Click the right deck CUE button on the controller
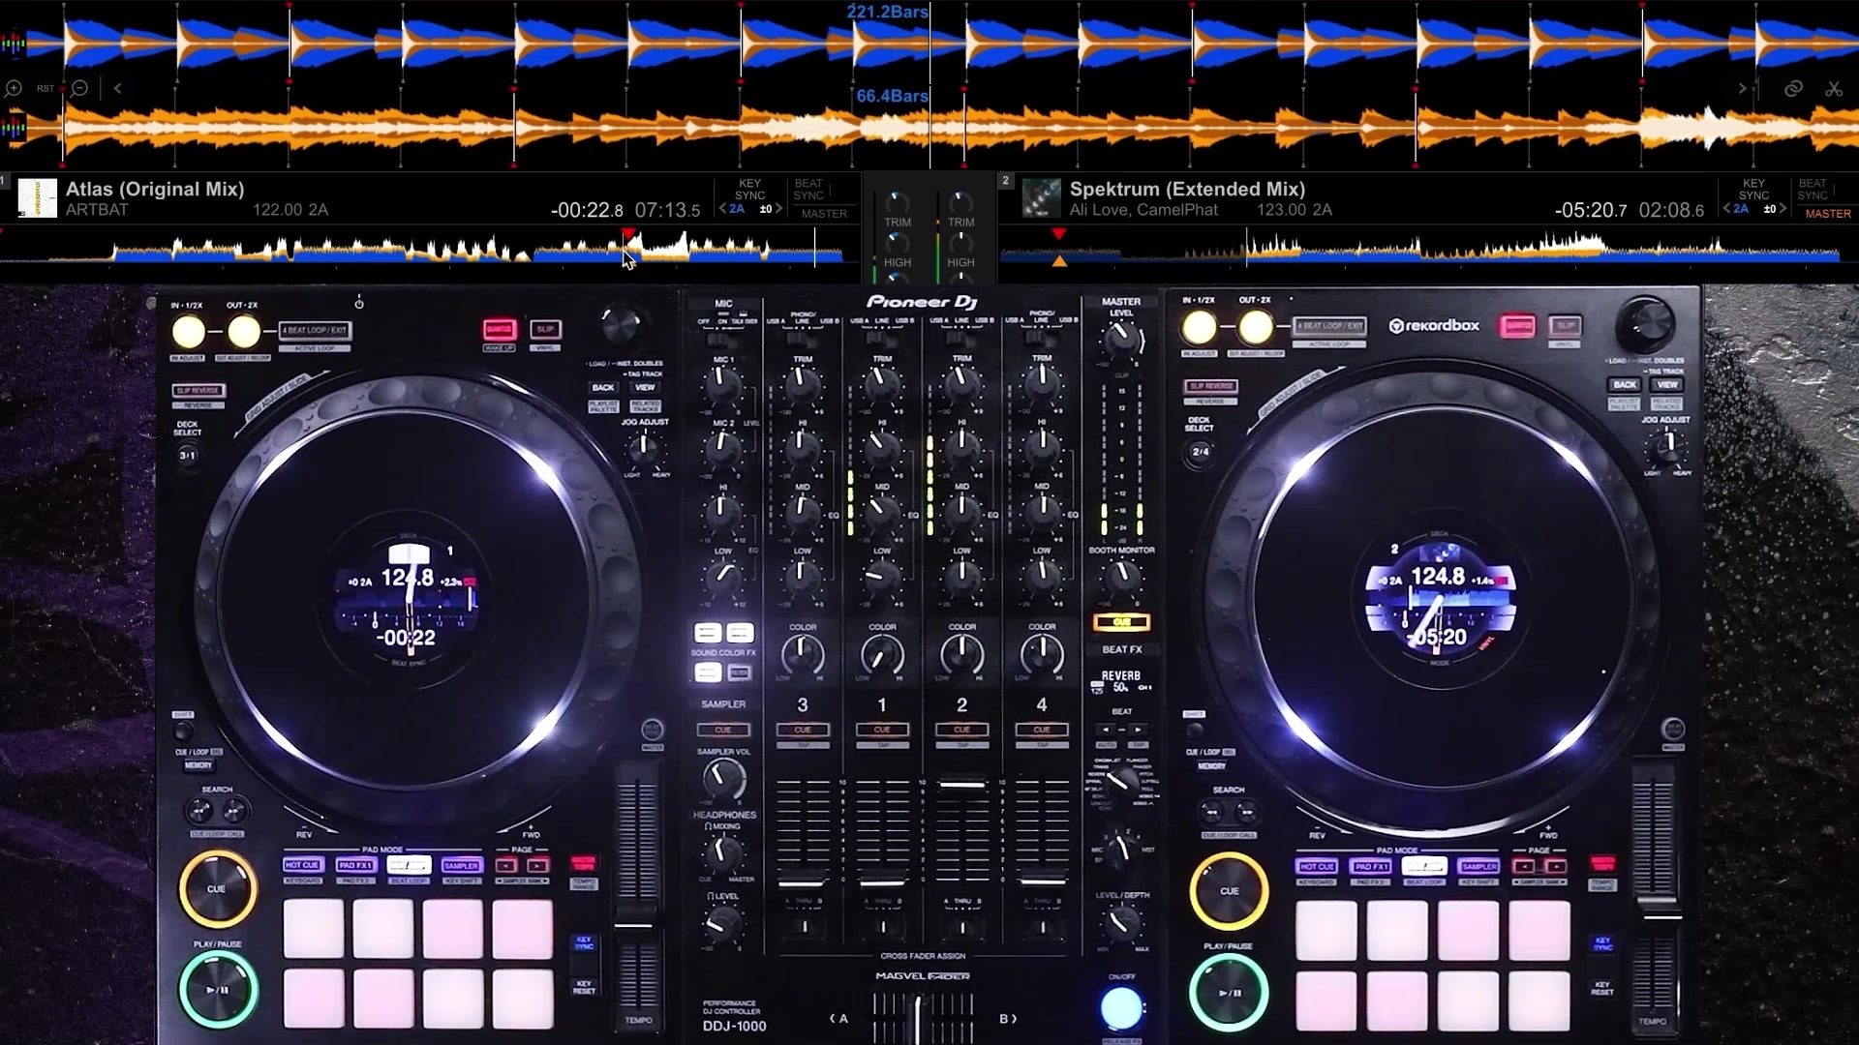Screen dimensions: 1859x1045 pos(1229,891)
